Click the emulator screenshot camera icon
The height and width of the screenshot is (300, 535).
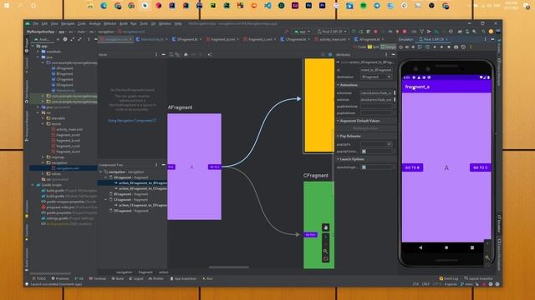tap(456, 47)
